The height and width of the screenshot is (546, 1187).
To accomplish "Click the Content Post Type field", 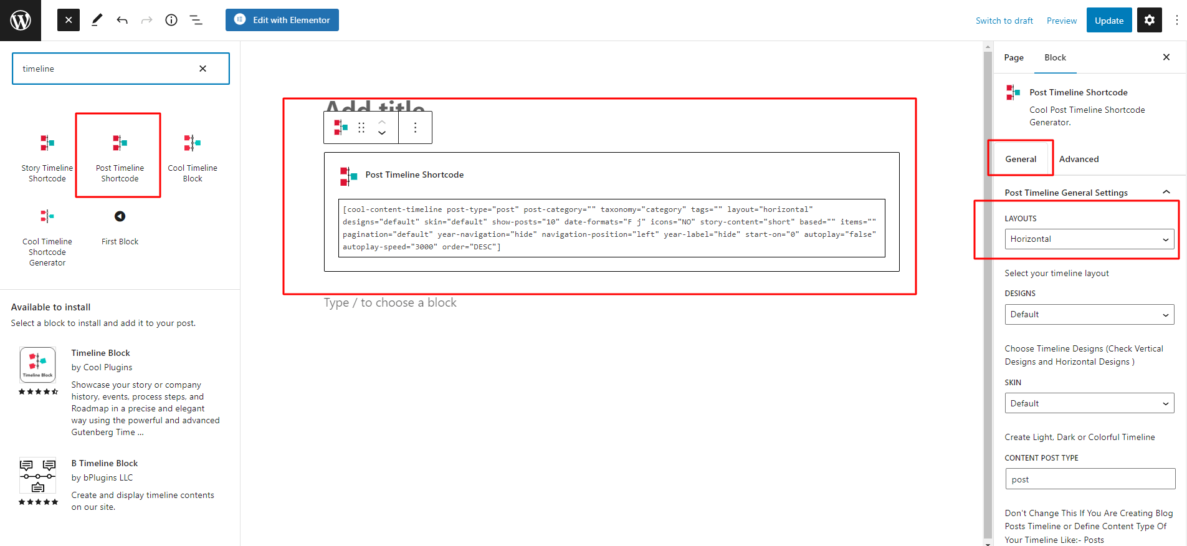I will [1090, 479].
